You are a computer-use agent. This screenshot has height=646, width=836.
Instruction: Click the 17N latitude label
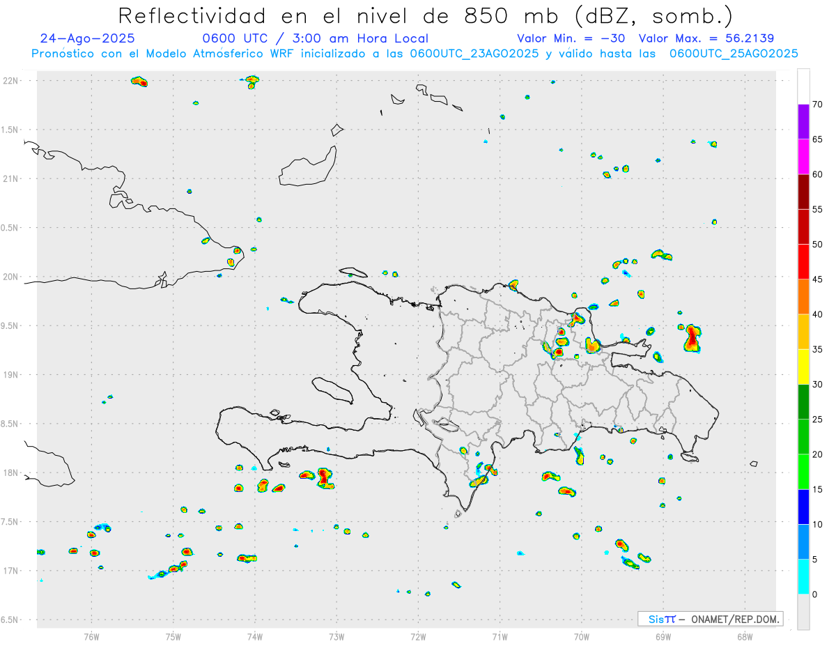pyautogui.click(x=11, y=571)
